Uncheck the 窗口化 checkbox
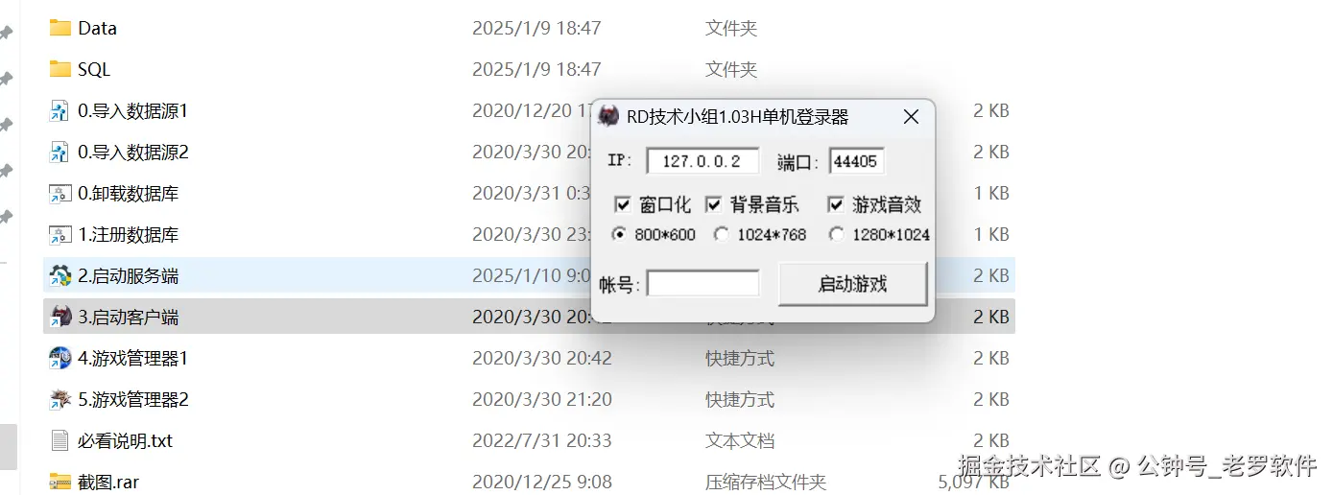 pyautogui.click(x=622, y=204)
